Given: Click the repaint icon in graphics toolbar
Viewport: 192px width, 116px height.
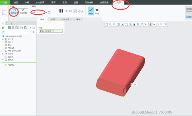Looking at the screenshot, I should pos(118,24).
